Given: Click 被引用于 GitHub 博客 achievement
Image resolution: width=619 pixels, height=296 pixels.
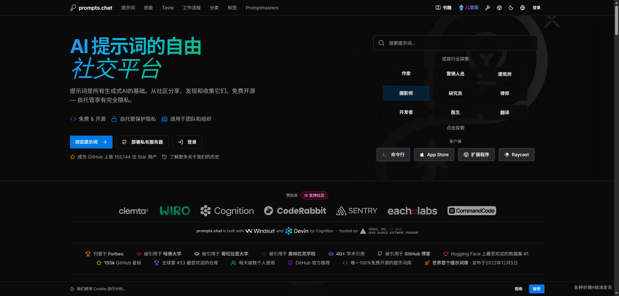Looking at the screenshot, I should click(x=404, y=254).
